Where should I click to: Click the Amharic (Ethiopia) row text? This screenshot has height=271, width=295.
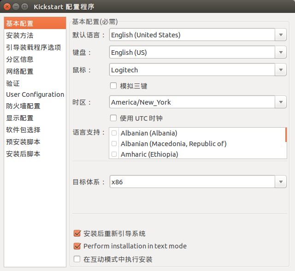coord(149,154)
